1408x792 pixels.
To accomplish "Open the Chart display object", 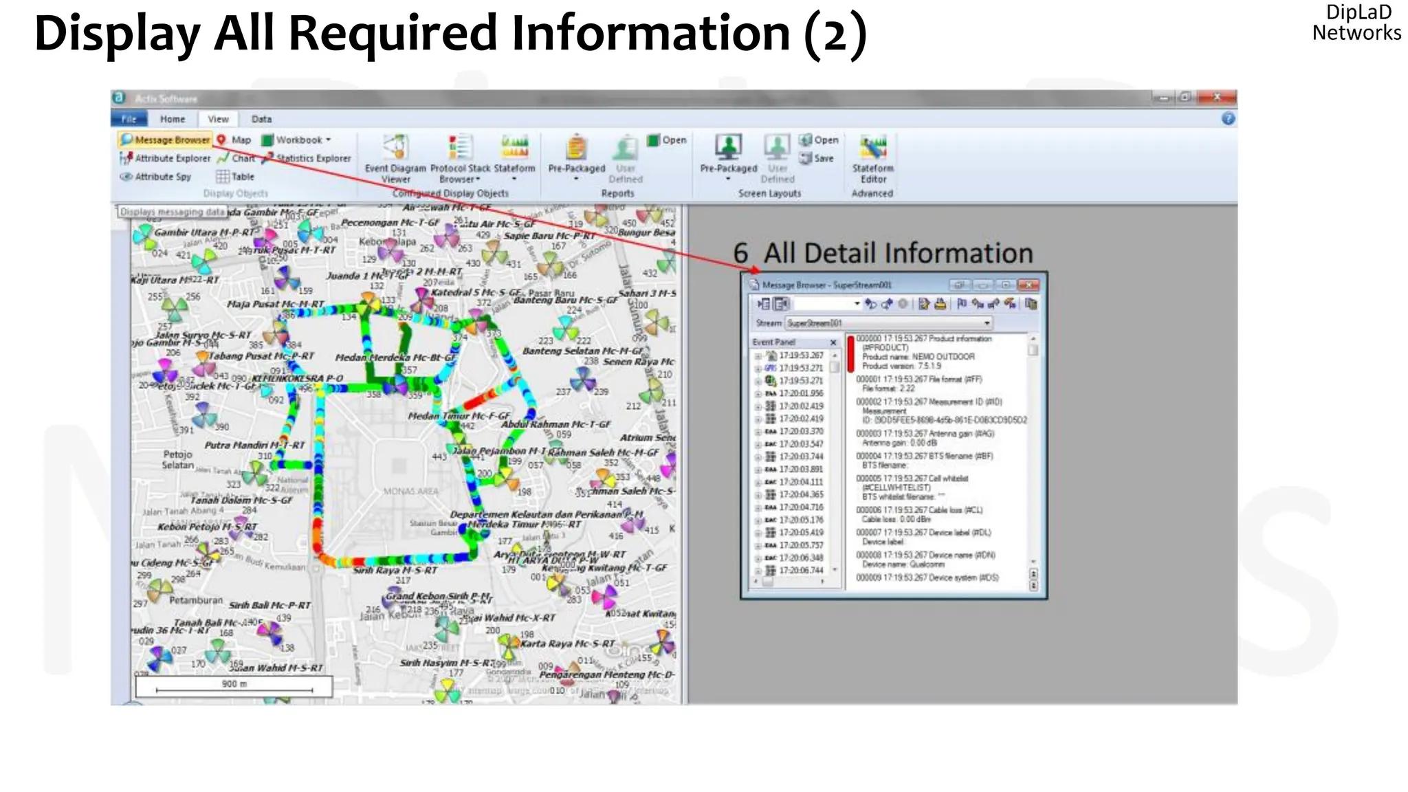I will (236, 158).
